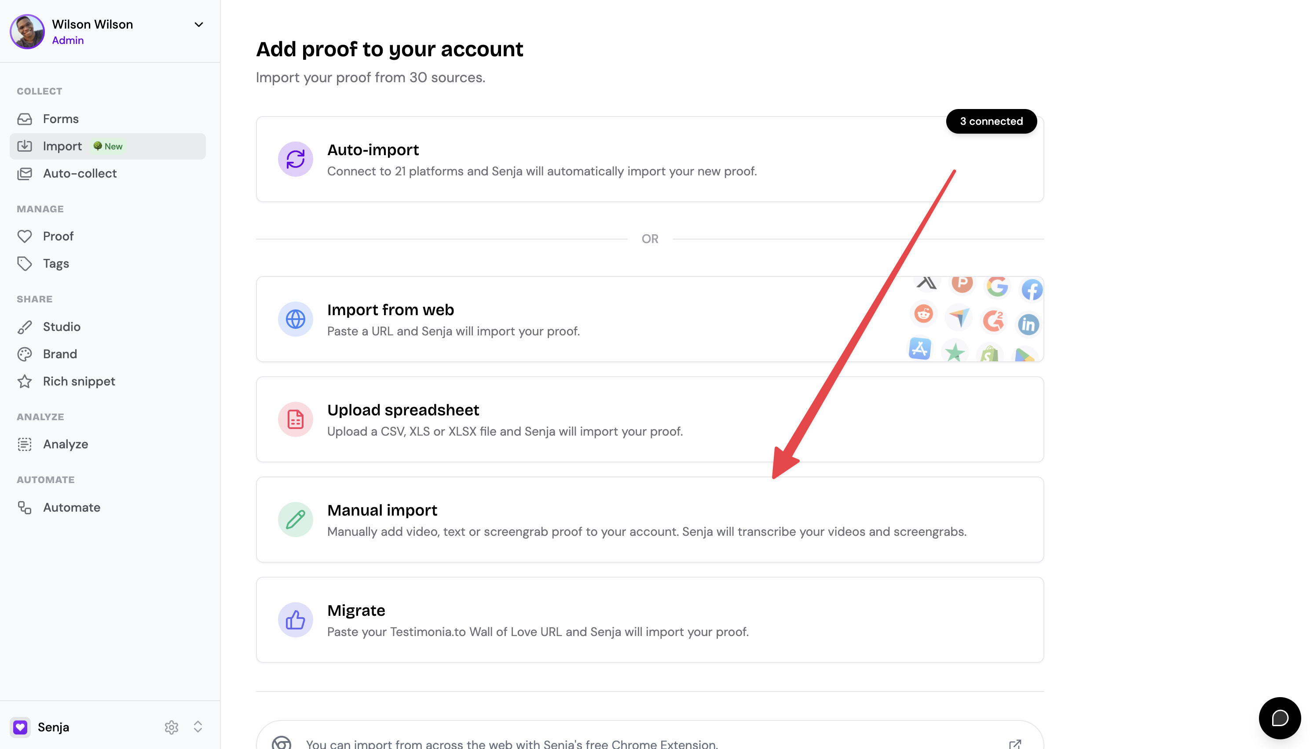Click the Trustpilot green star icon
The height and width of the screenshot is (749, 1310).
955,353
